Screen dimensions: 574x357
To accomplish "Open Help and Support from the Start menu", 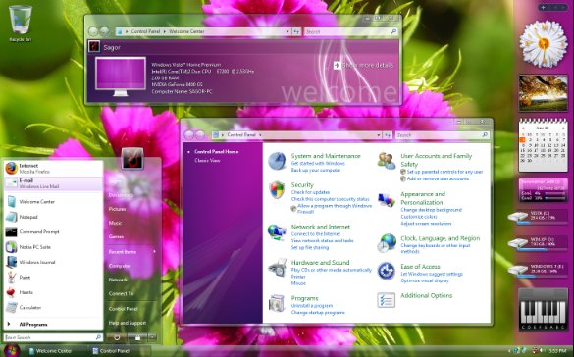I will pyautogui.click(x=128, y=323).
